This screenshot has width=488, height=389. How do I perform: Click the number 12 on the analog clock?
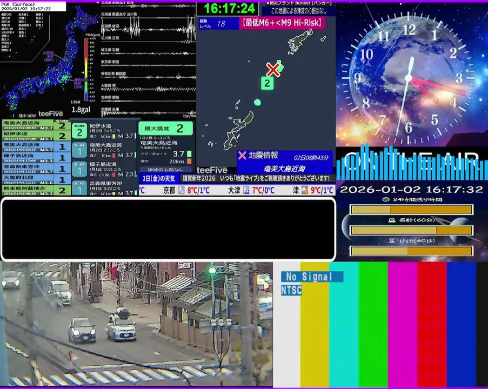pos(409,30)
